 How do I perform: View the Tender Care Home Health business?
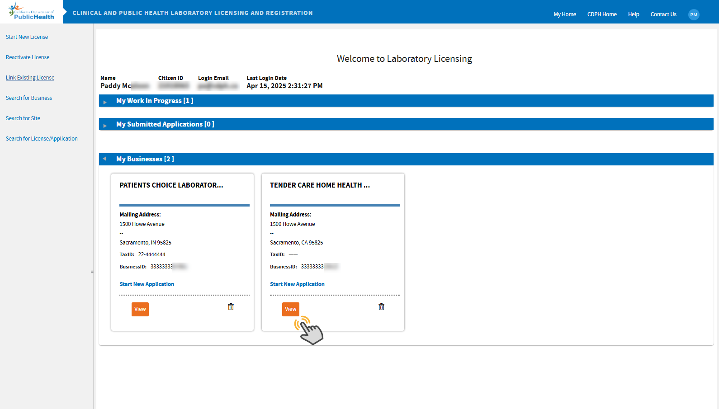(x=290, y=309)
